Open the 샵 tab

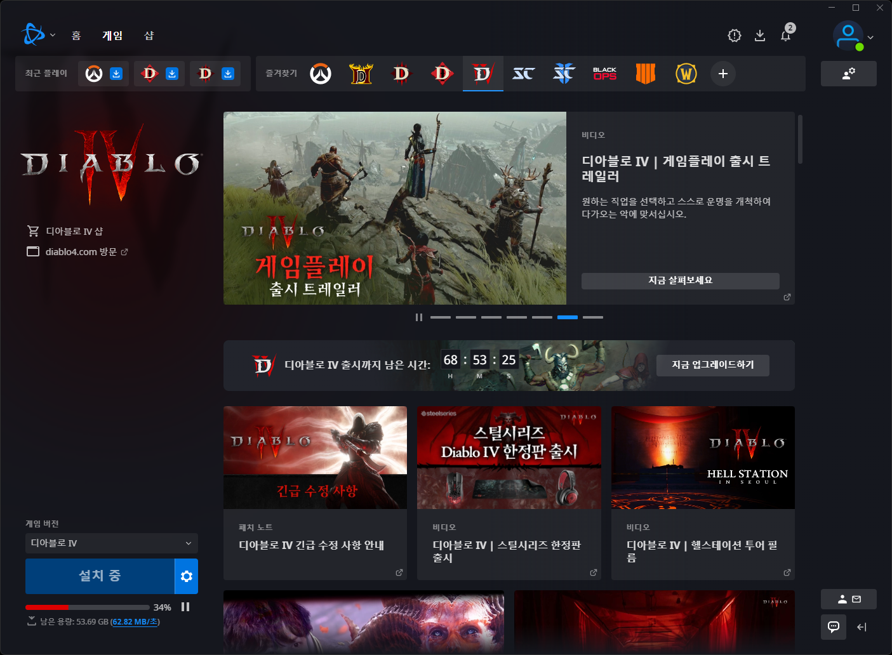coord(149,36)
